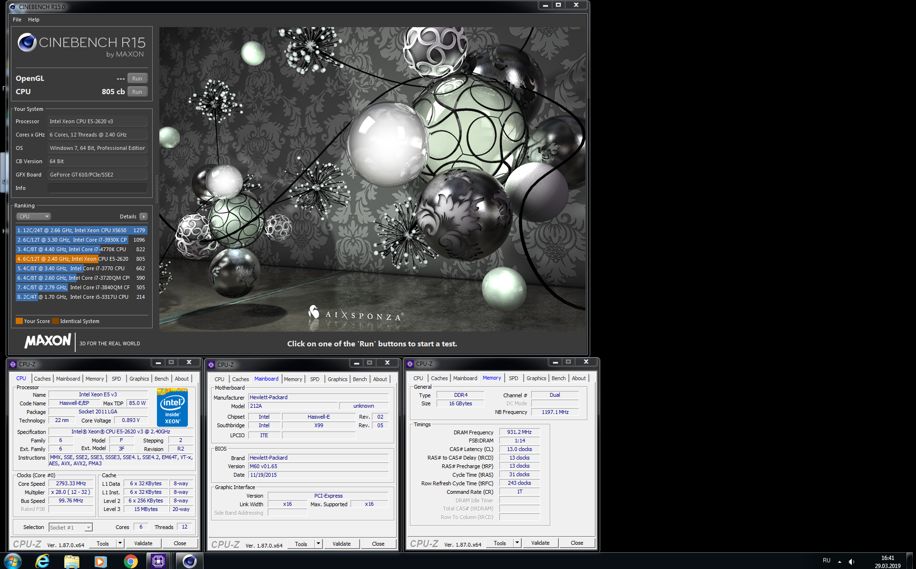
Task: Click Cinebench title bar app icon
Action: pos(12,7)
